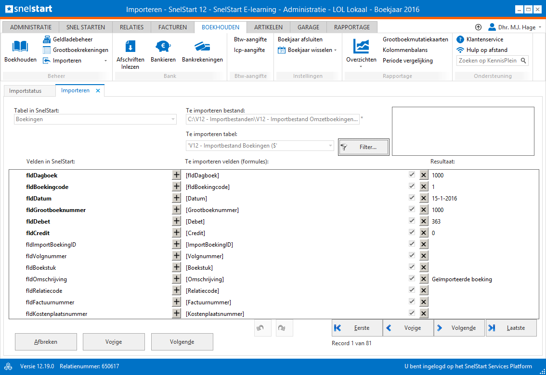Switch to the RAPPORTAGE tab
546x375 pixels.
point(351,27)
